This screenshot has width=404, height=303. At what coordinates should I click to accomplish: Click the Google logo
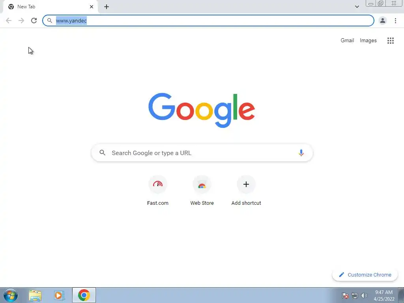[202, 110]
